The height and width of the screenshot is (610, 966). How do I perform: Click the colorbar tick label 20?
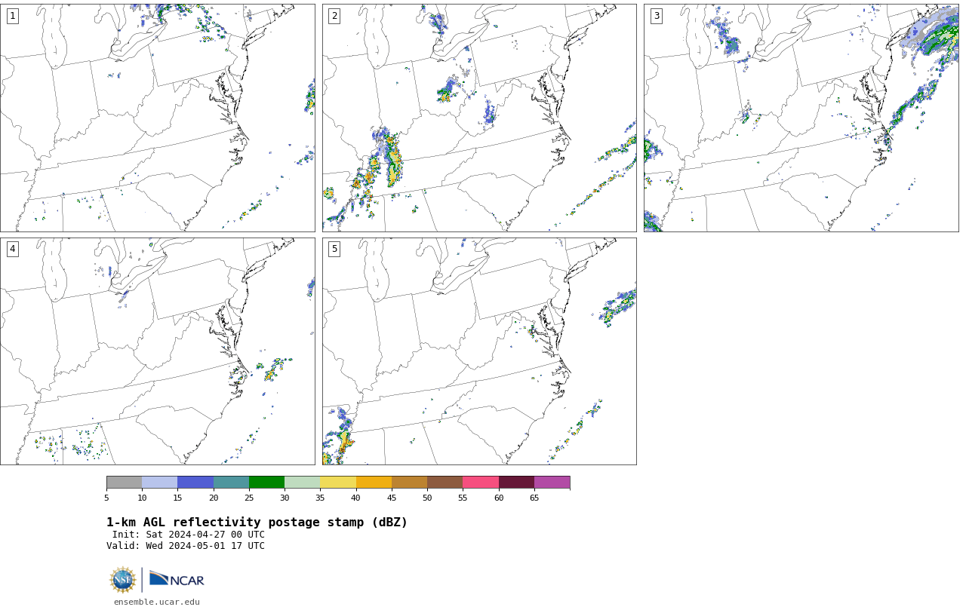coord(214,498)
